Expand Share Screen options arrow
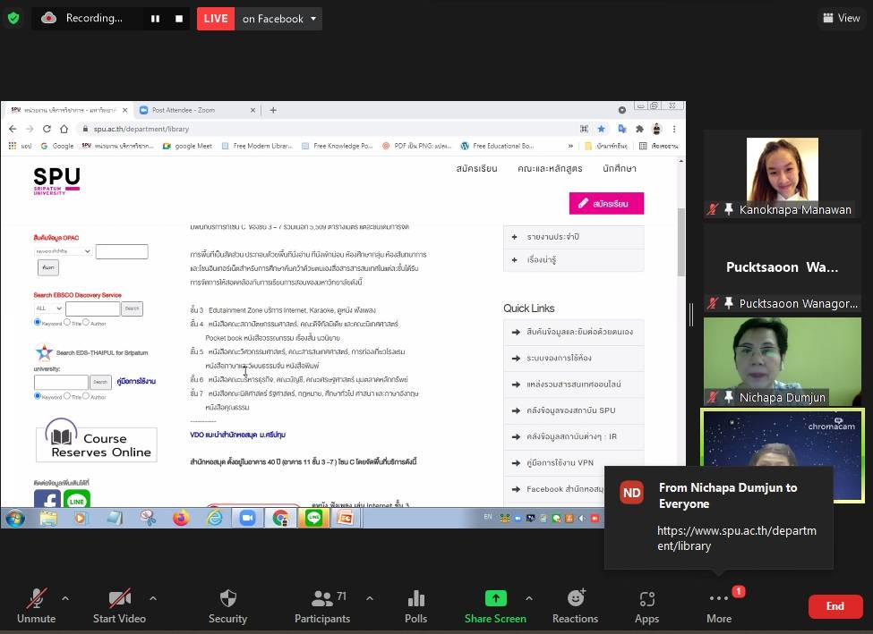Screen dimensions: 873x634 (529, 598)
